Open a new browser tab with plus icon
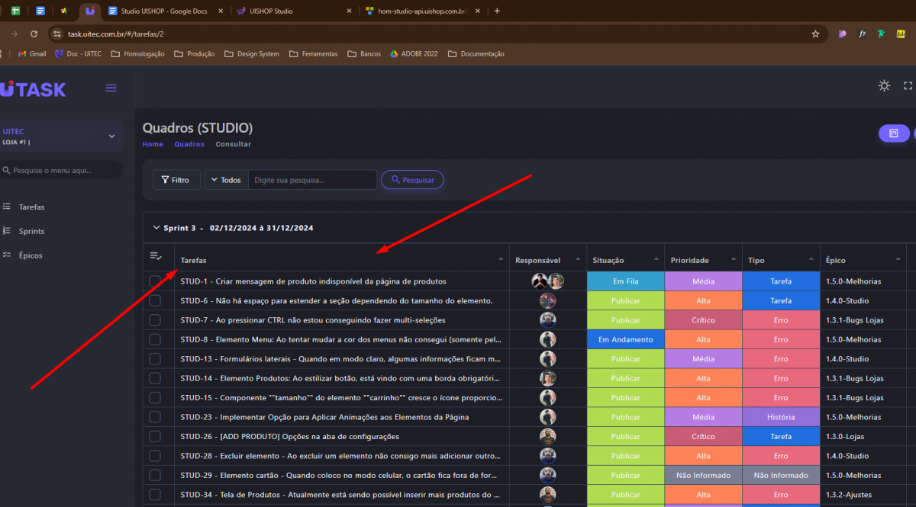 click(x=497, y=11)
